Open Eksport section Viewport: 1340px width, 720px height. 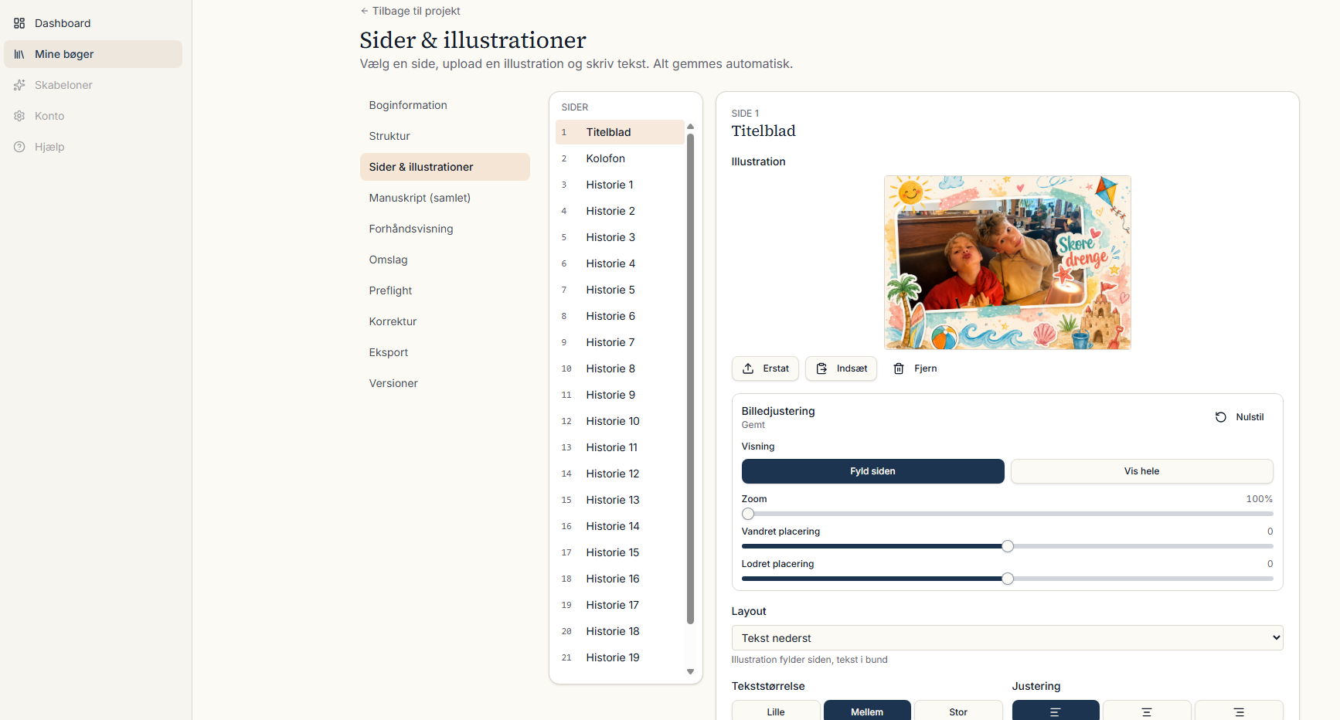(x=445, y=352)
